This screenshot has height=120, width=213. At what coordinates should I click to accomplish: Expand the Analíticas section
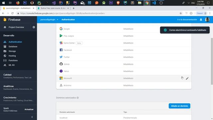(19, 87)
